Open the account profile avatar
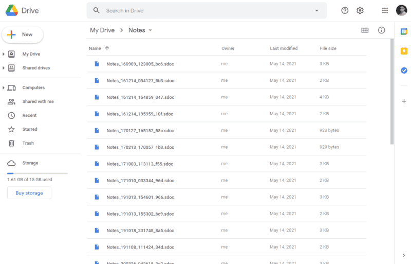Viewport: 411px width, 264px height. tap(401, 10)
